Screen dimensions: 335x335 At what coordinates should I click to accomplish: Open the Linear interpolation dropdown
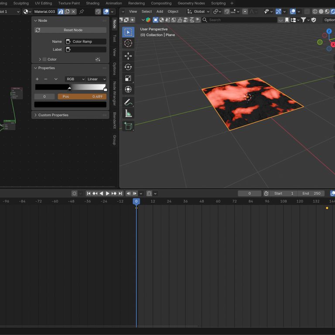coord(96,79)
